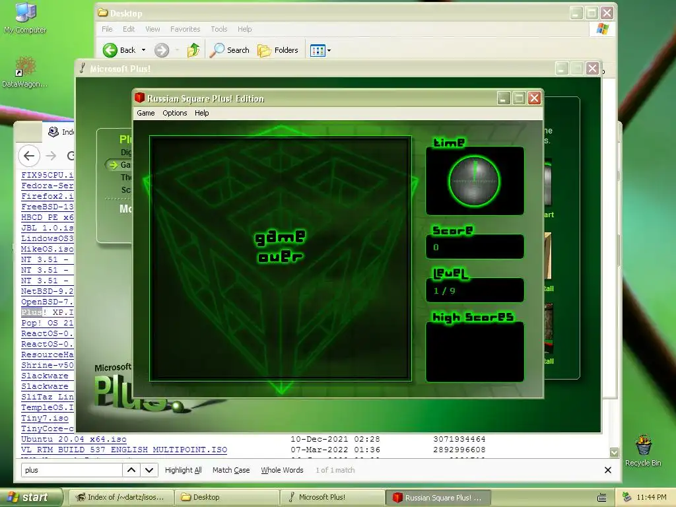The height and width of the screenshot is (507, 676).
Task: Click the TempleOS link in listing
Action: pyautogui.click(x=48, y=407)
